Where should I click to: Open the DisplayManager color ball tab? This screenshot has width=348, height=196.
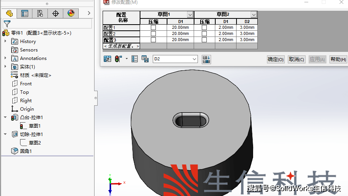[x=71, y=13]
